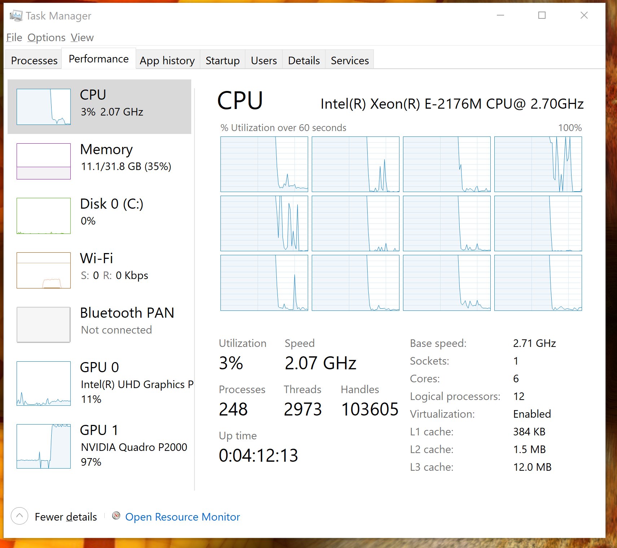
Task: Select Bluetooth PAN Not connected entry
Action: click(100, 325)
